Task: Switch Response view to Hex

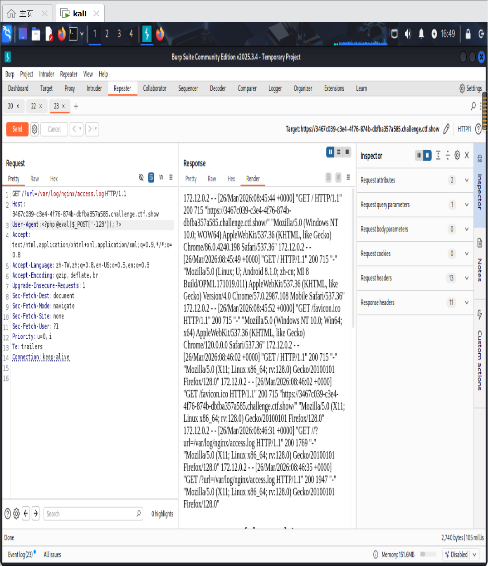Action: 231,179
